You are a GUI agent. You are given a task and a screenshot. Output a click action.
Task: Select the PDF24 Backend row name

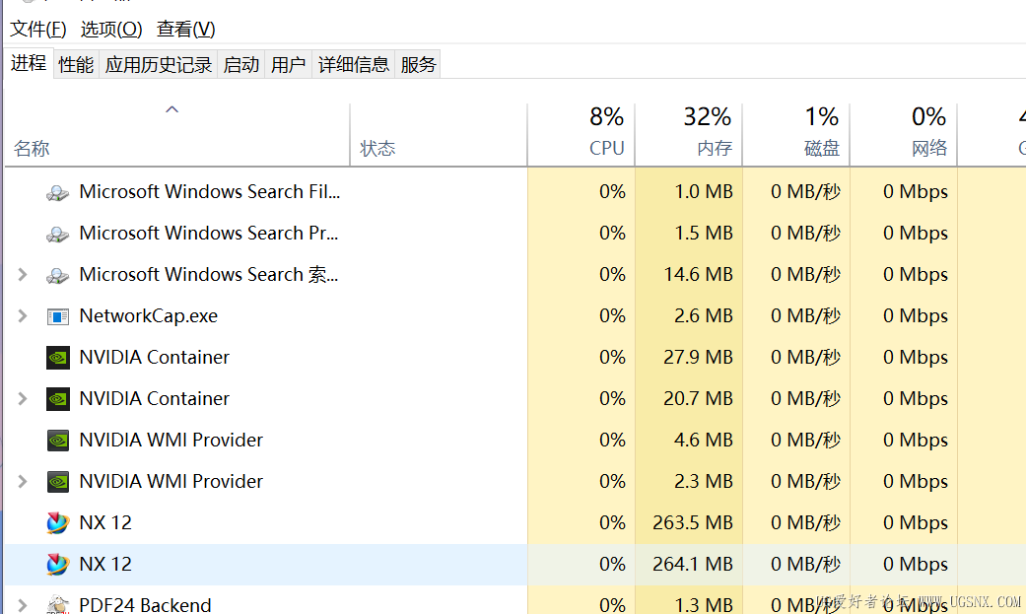[145, 605]
